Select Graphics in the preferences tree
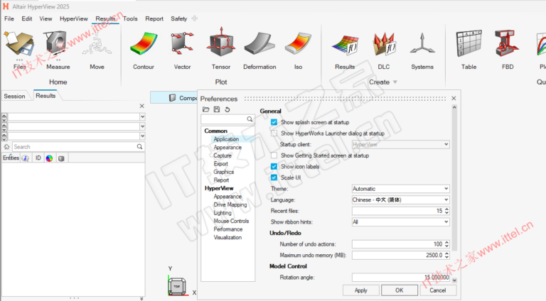Viewport: 546px width, 301px height. click(223, 172)
